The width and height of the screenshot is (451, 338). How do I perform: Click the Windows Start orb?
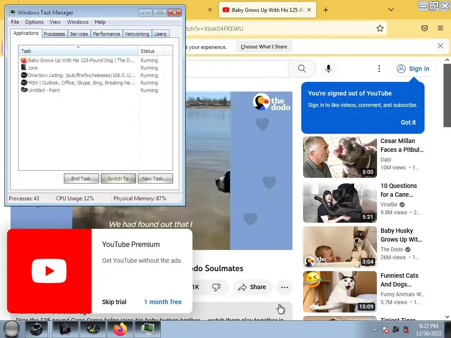click(11, 329)
